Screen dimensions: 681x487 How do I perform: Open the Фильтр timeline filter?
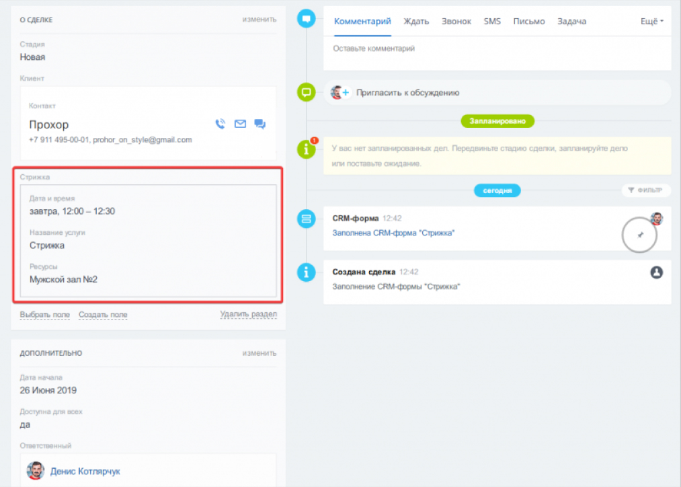[645, 190]
